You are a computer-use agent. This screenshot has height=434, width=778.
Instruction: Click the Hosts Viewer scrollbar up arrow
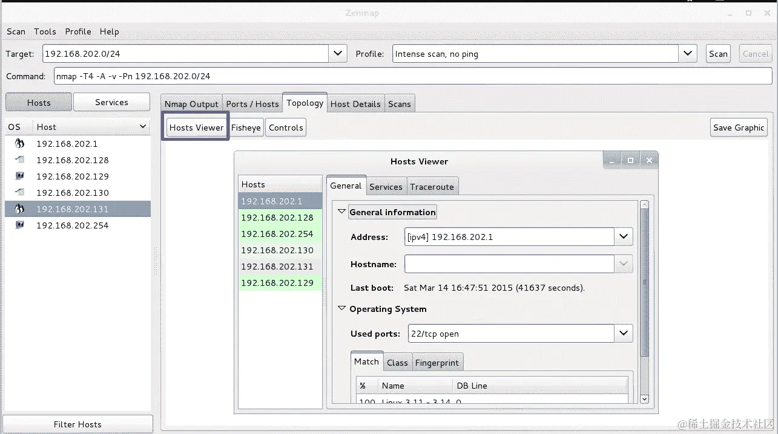click(644, 205)
